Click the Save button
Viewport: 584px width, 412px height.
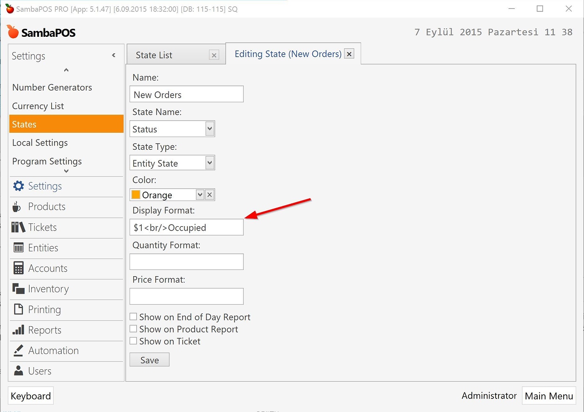point(149,360)
